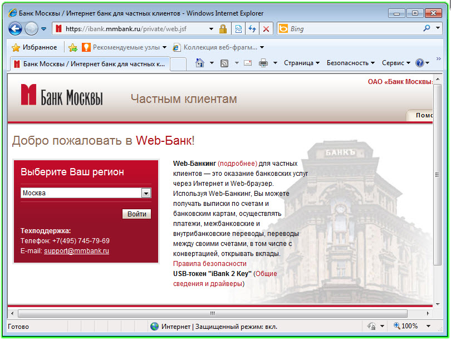The image size is (451, 340).
Task: Click Add to Favorites Bar star icon
Action: (73, 47)
